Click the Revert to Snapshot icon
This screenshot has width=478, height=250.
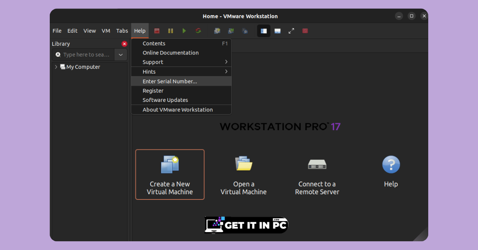click(231, 31)
